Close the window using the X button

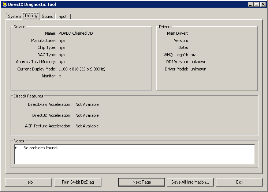[263, 4]
